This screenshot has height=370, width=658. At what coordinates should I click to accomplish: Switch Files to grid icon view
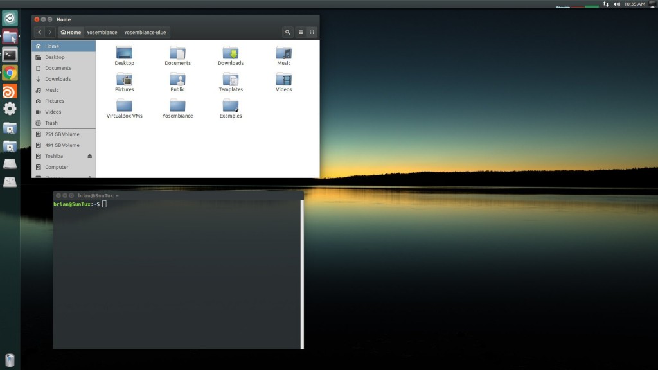coord(312,32)
